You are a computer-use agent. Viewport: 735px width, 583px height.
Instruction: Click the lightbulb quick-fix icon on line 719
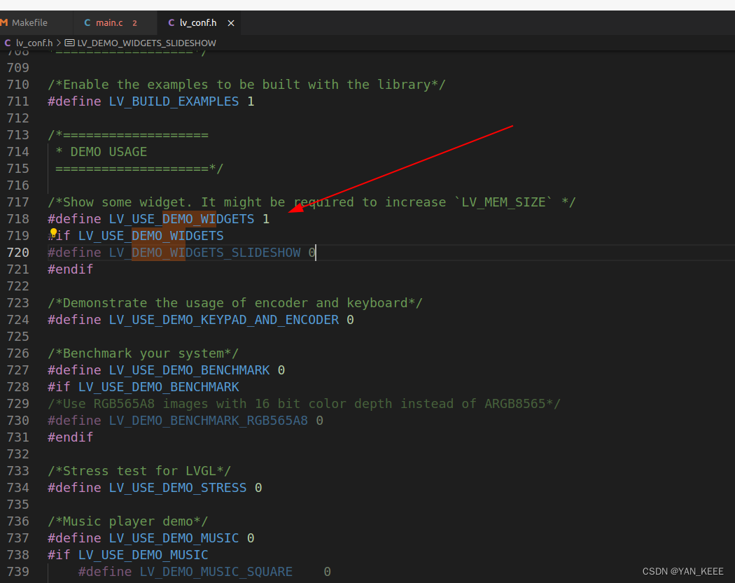pos(53,232)
